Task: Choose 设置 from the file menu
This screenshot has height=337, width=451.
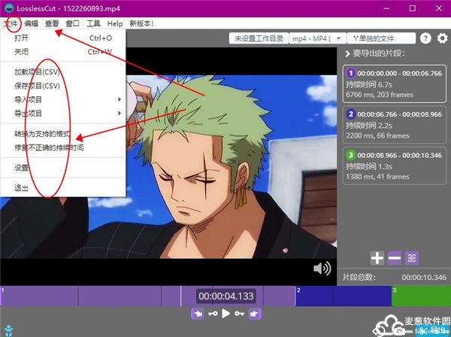Action: point(63,168)
